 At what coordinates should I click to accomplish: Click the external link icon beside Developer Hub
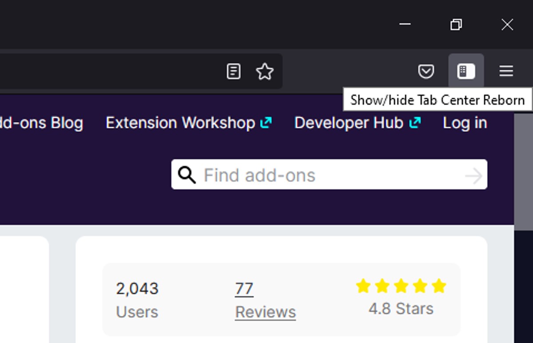[x=415, y=121]
